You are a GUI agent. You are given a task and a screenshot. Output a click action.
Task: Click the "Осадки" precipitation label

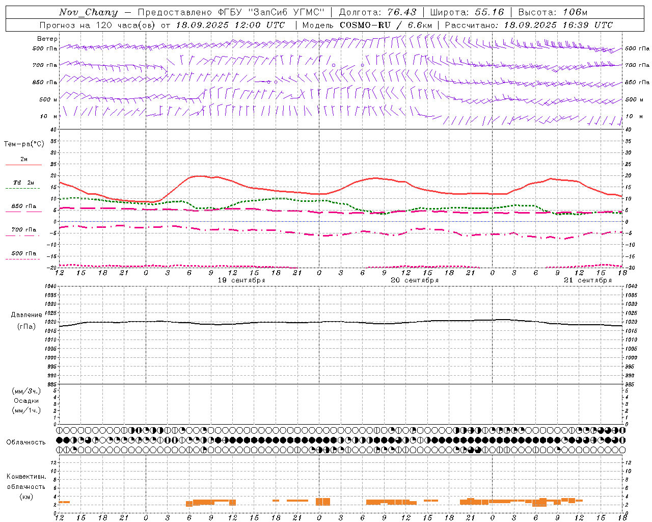(x=26, y=401)
